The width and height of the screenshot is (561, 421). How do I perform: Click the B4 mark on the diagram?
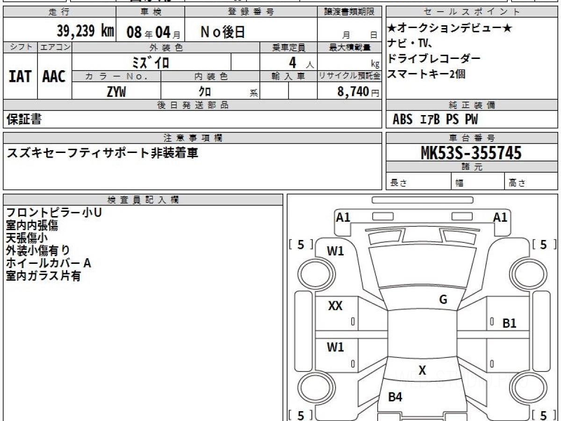(x=395, y=397)
